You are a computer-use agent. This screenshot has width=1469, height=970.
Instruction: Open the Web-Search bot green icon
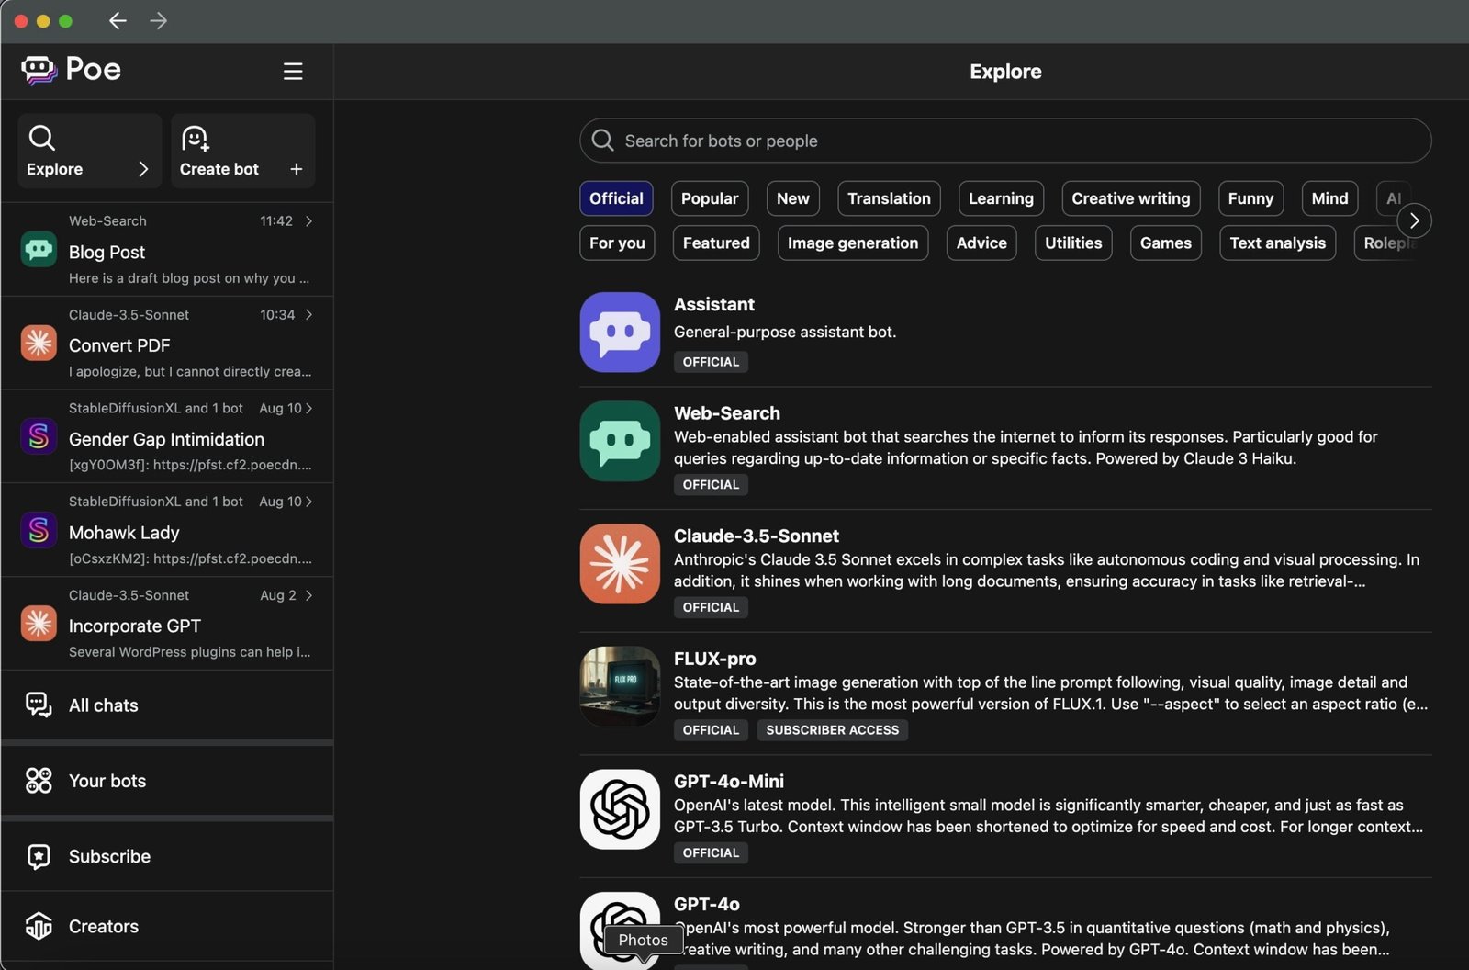(x=620, y=441)
